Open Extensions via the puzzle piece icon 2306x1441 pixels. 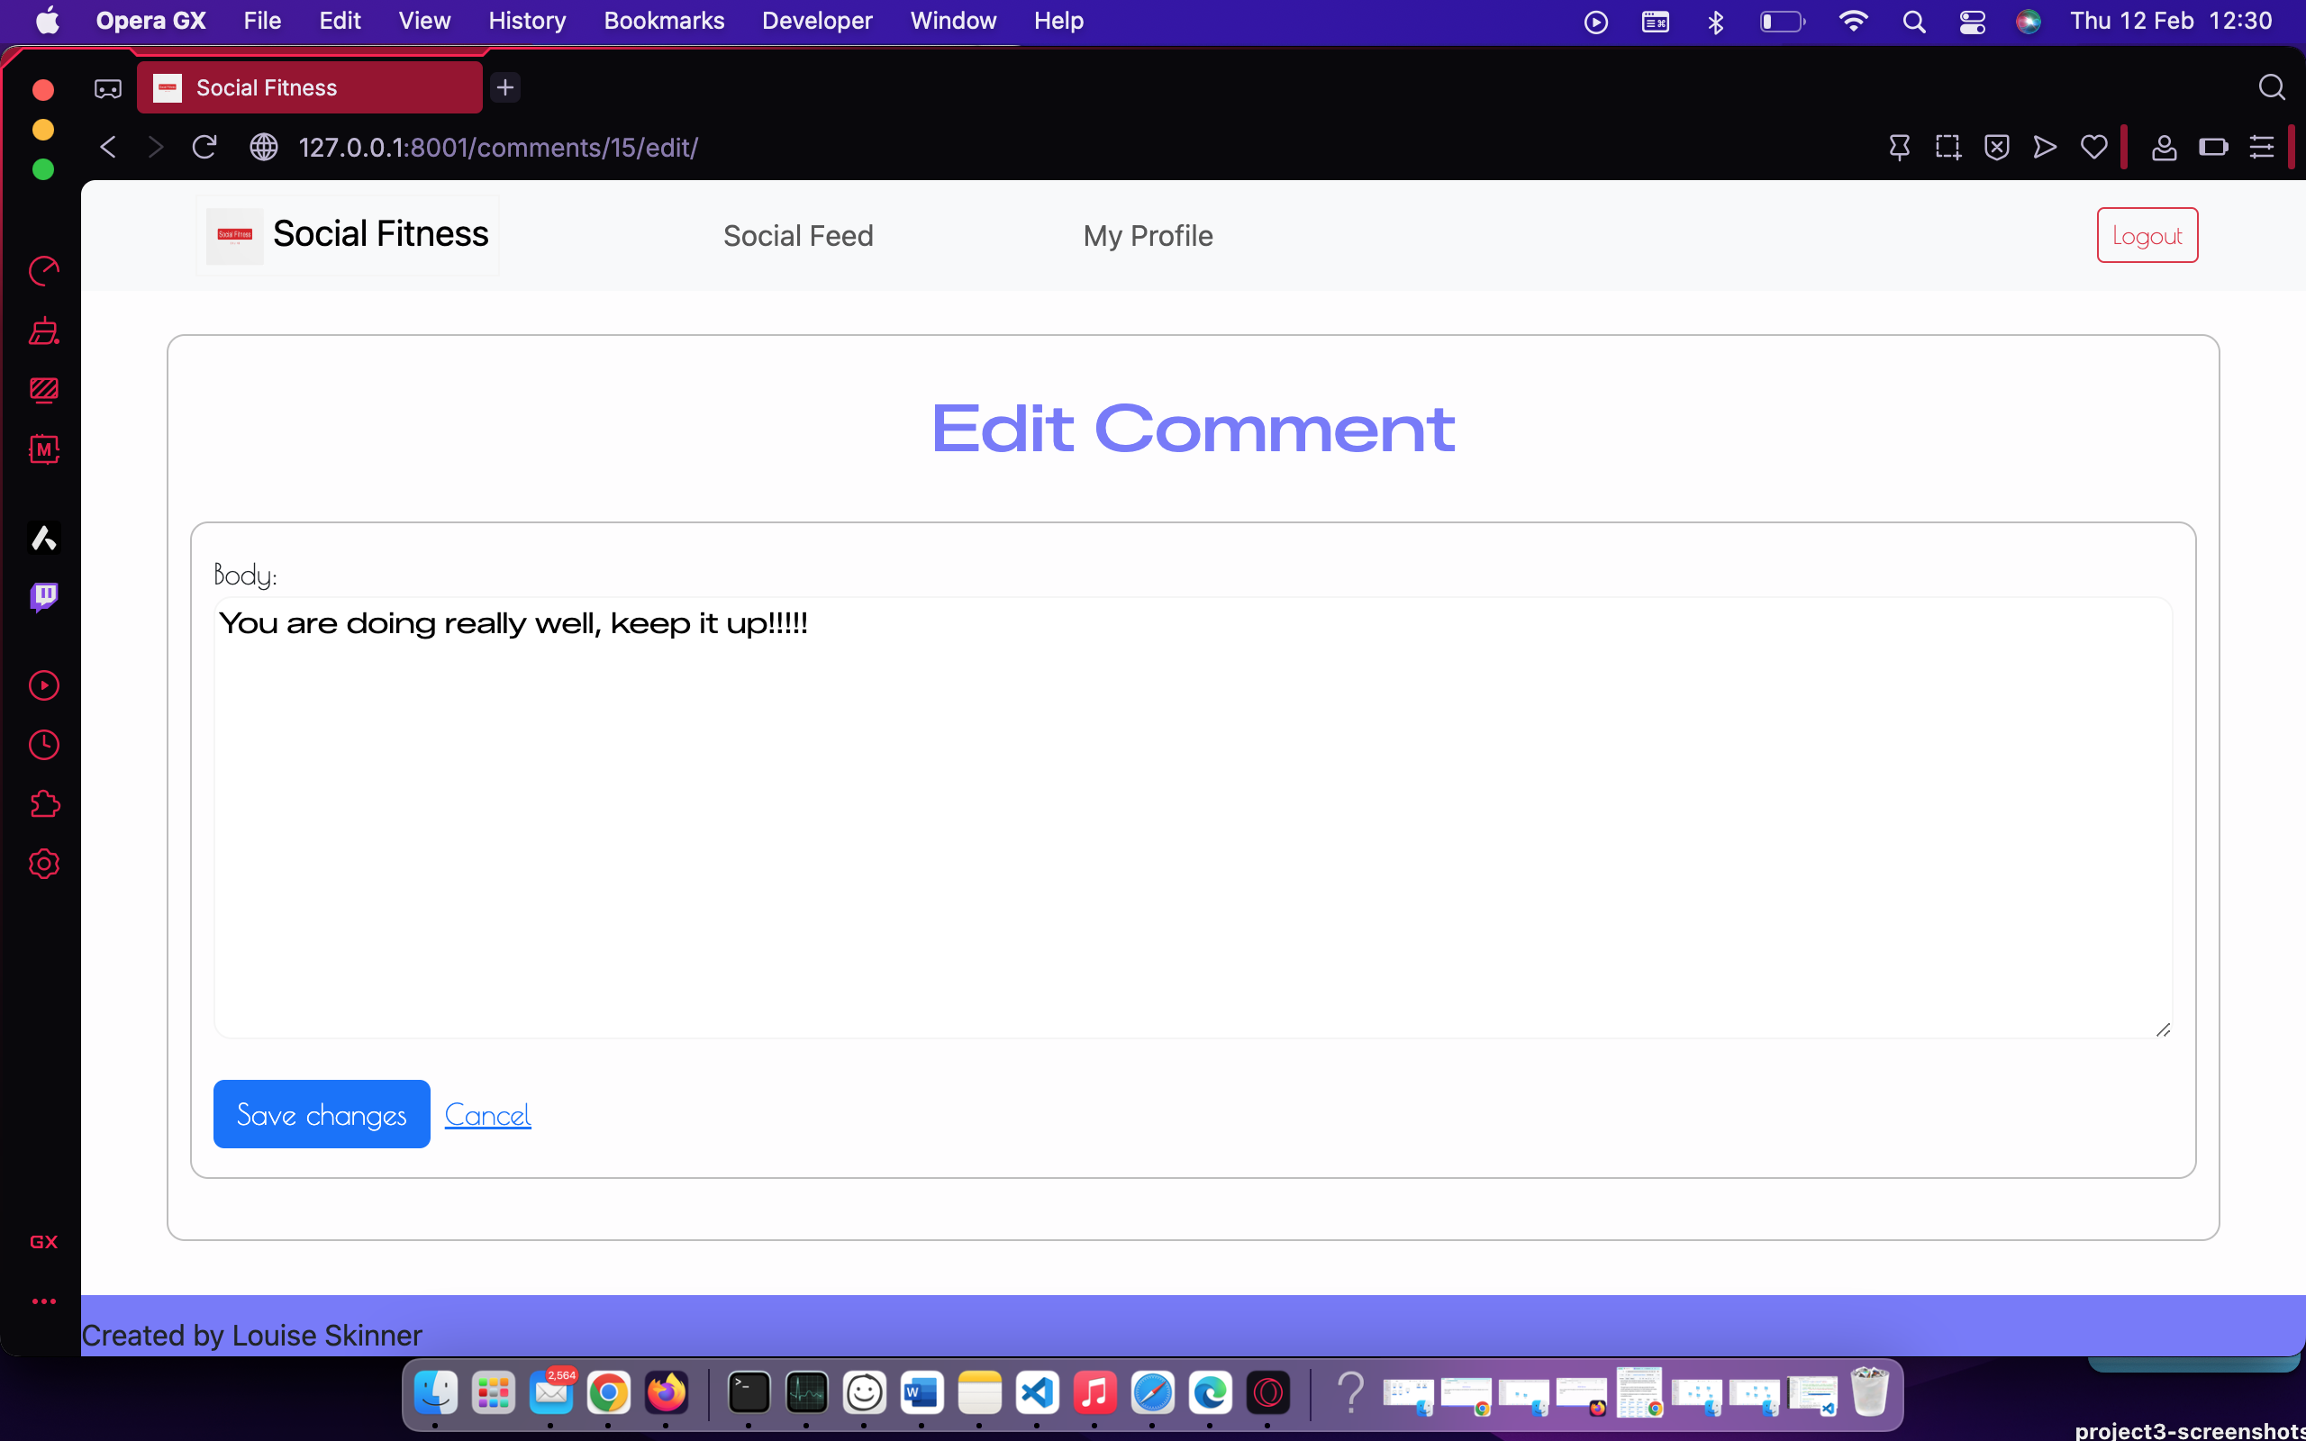(44, 803)
